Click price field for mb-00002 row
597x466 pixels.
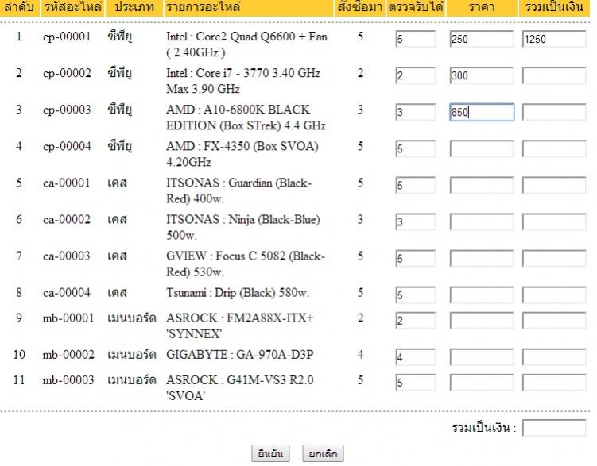(x=482, y=357)
